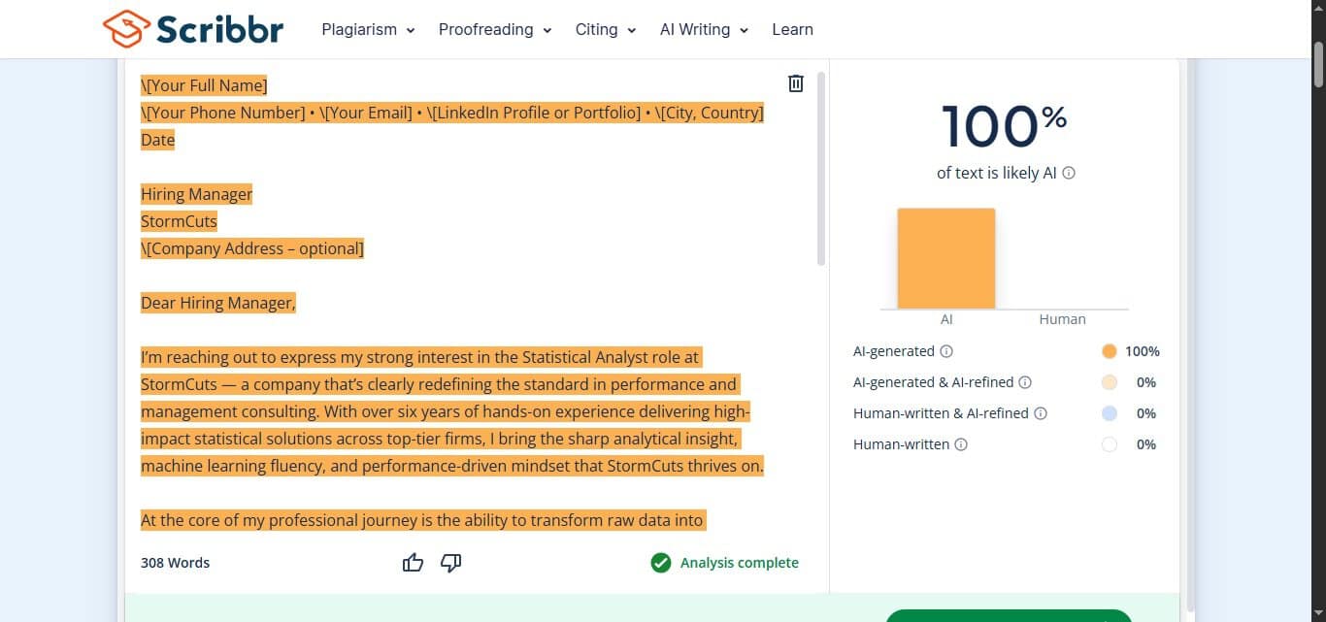Viewport: 1326px width, 622px height.
Task: Select Learn in the navigation bar
Action: (x=792, y=29)
